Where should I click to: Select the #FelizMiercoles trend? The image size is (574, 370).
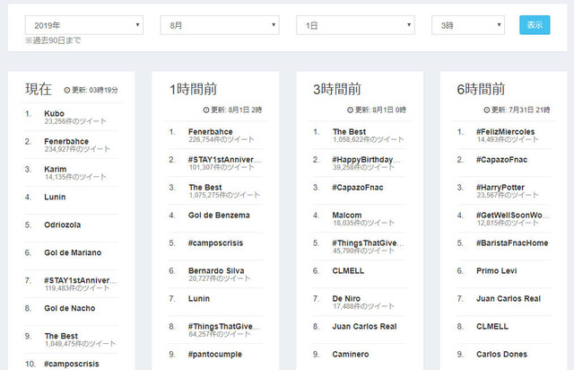pyautogui.click(x=505, y=132)
